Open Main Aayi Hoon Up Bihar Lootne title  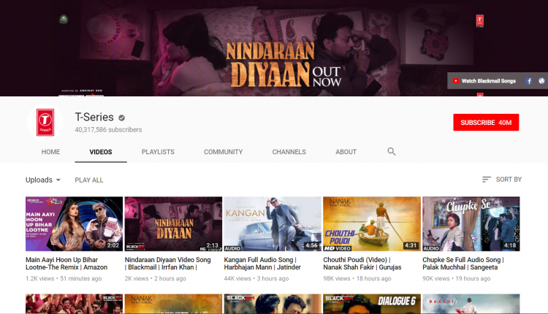pos(66,264)
